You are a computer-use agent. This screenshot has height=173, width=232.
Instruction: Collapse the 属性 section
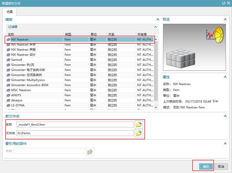coord(225,77)
